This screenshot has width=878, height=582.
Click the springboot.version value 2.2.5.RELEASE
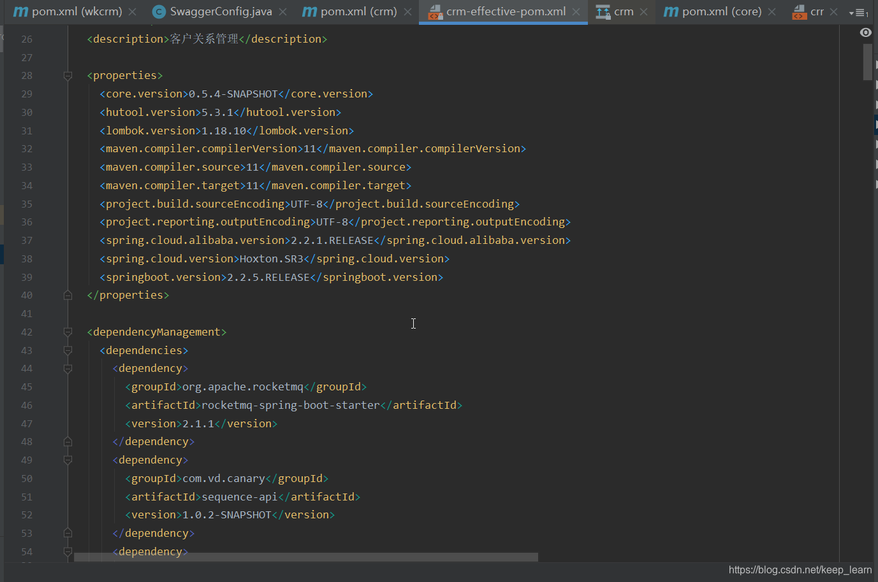pyautogui.click(x=268, y=277)
